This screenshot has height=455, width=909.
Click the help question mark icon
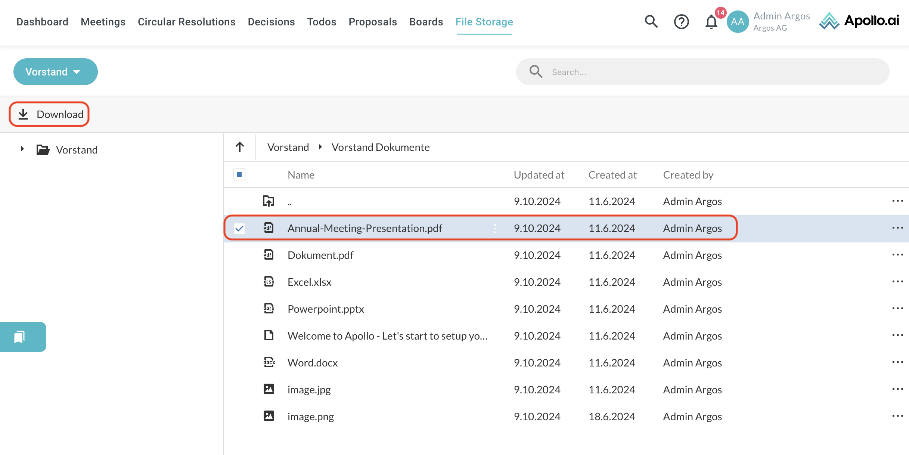pos(681,22)
